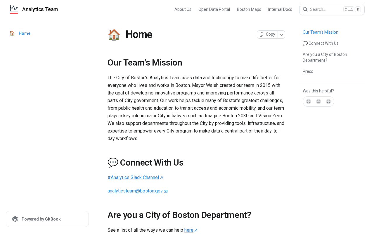
Task: Click the happy face feedback icon
Action: pyautogui.click(x=309, y=101)
